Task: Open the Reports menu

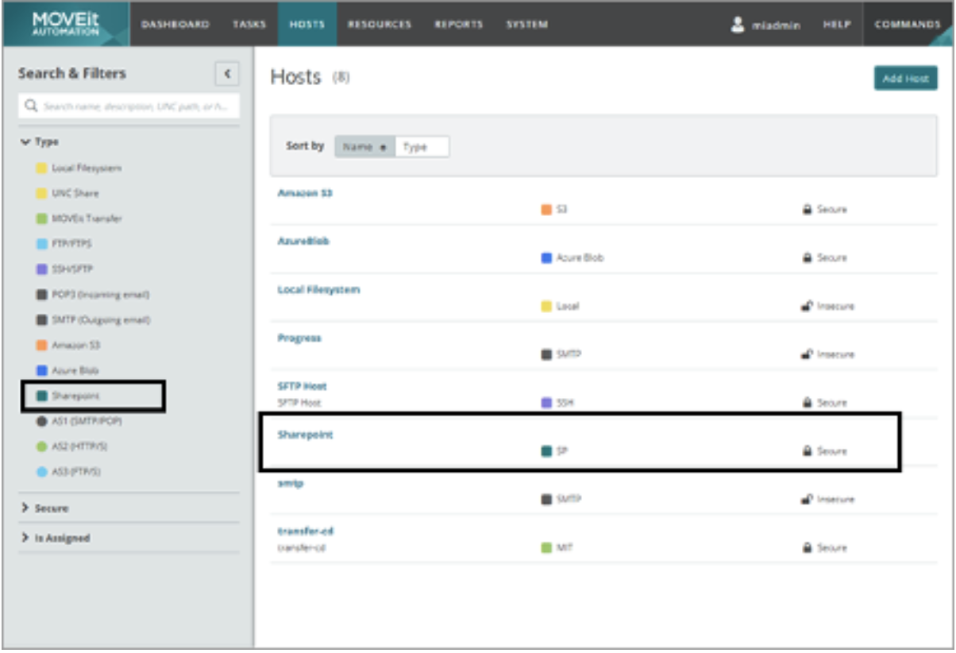Action: point(459,25)
